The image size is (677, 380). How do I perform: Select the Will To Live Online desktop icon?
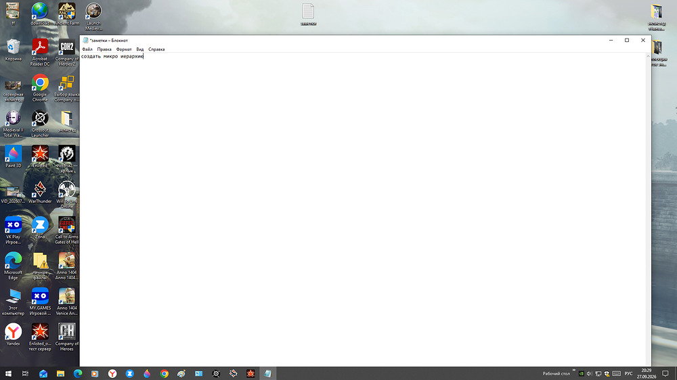point(66,195)
